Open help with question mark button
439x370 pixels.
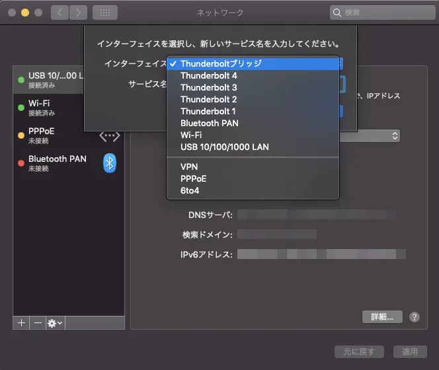pos(415,317)
